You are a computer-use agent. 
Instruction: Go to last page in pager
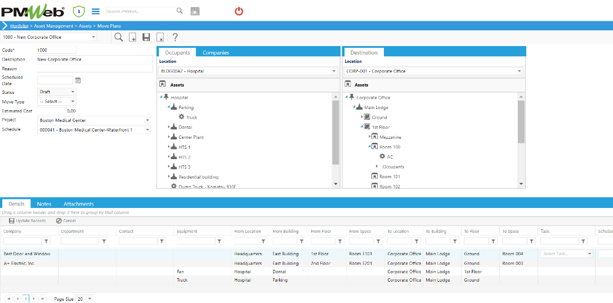pyautogui.click(x=43, y=299)
